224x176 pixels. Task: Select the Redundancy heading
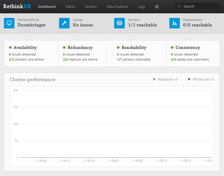pyautogui.click(x=80, y=48)
